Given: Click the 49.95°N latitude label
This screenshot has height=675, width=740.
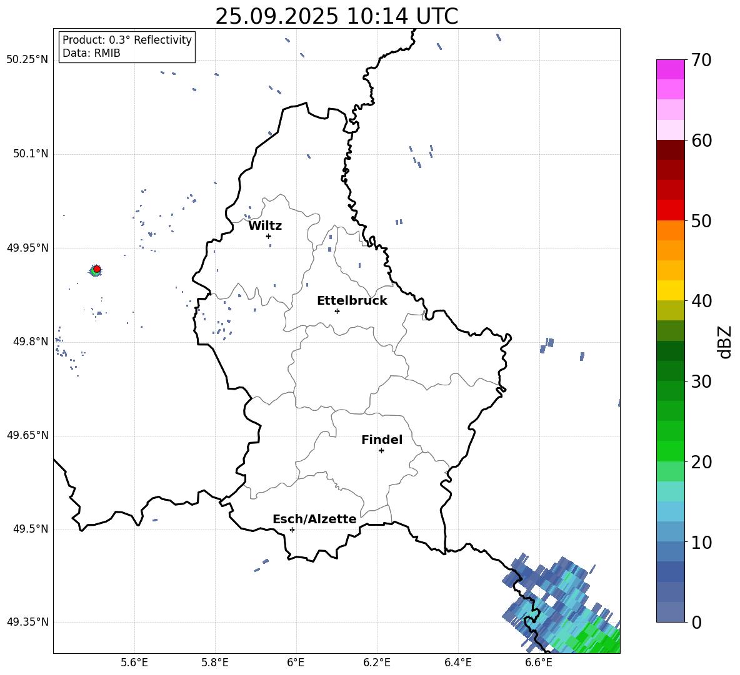Looking at the screenshot, I should click(27, 248).
